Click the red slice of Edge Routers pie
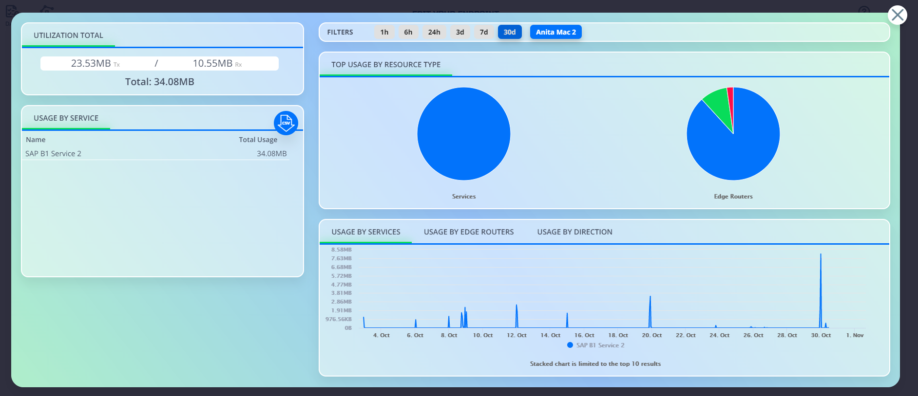 [731, 102]
